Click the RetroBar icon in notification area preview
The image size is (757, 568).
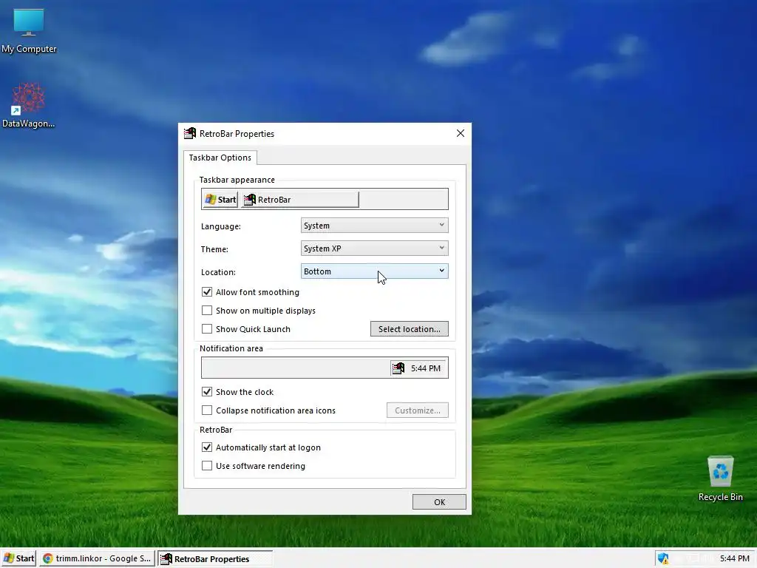tap(398, 368)
